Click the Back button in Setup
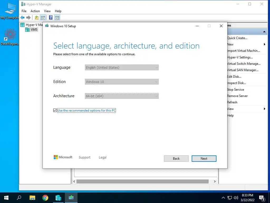 click(x=176, y=159)
